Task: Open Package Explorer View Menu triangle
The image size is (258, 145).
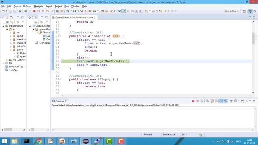Action: coord(23,22)
